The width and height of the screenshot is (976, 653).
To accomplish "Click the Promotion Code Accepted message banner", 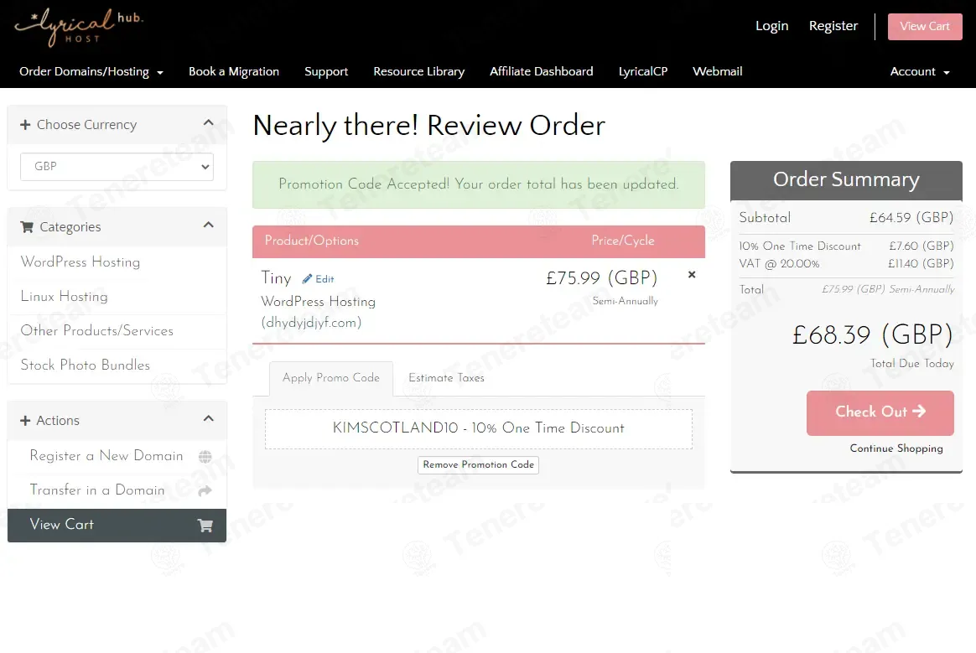I will pos(479,185).
